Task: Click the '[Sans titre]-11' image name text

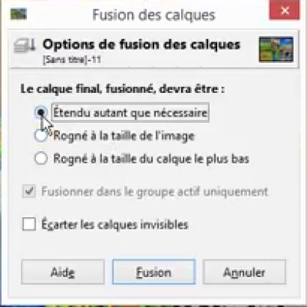Action: click(72, 60)
